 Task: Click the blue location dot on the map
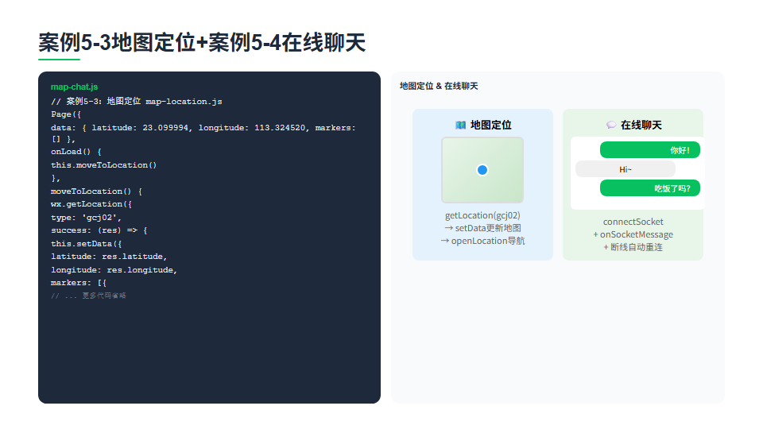click(x=482, y=170)
